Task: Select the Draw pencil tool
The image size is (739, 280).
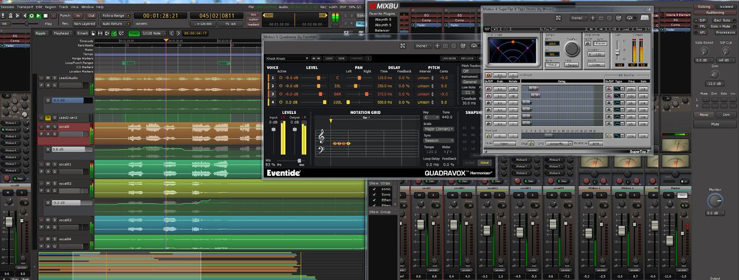Action: [x=113, y=33]
